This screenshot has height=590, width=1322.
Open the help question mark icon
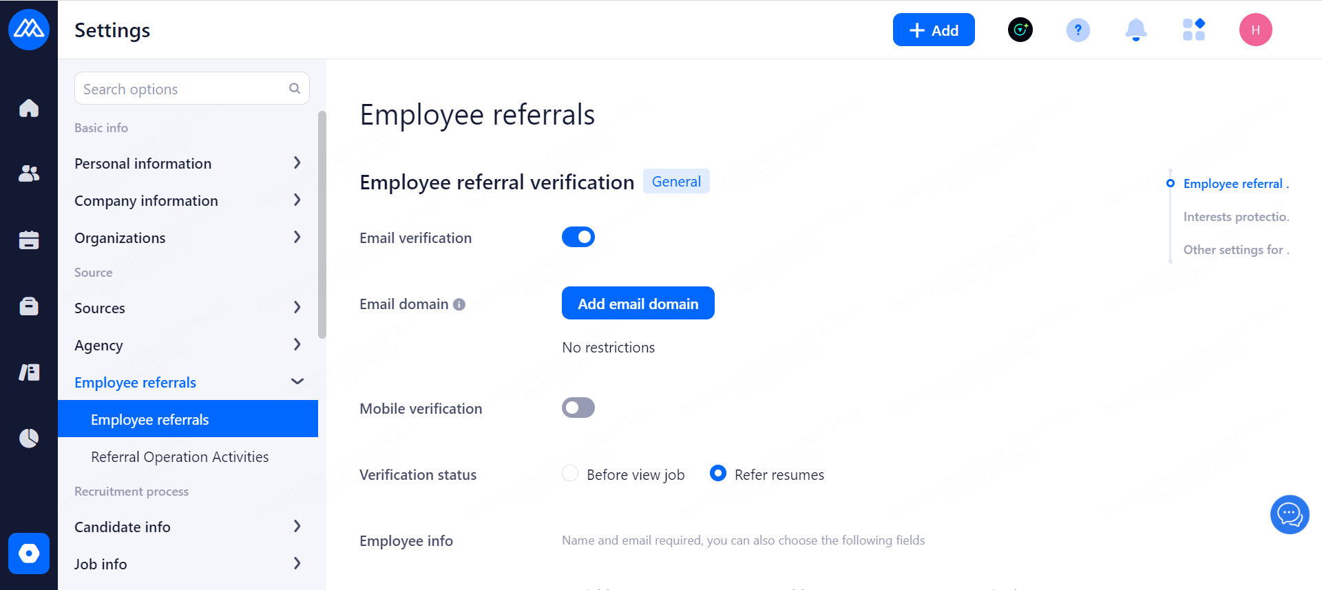pos(1078,30)
